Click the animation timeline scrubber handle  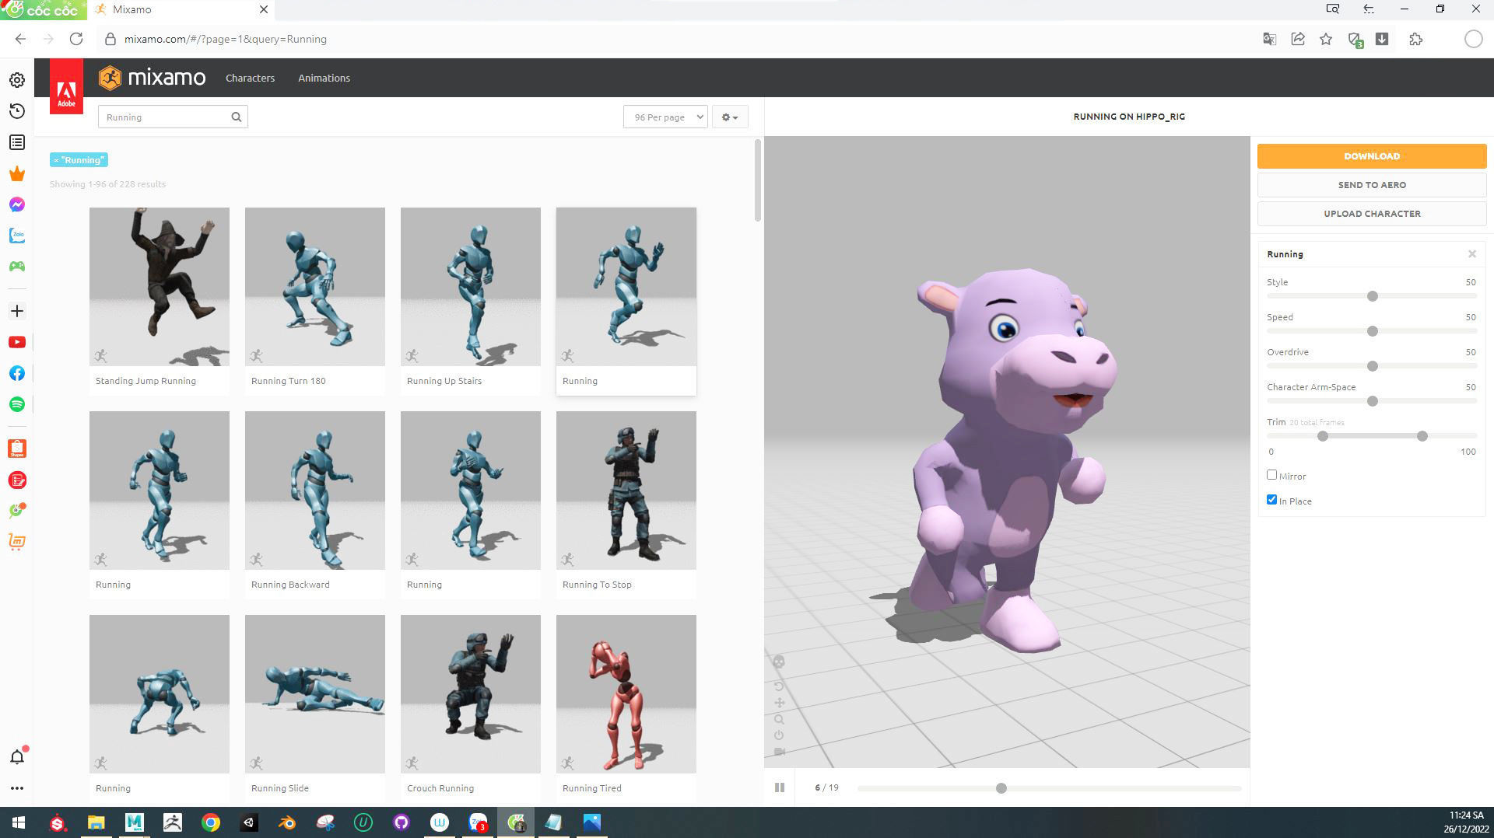[x=1001, y=788]
